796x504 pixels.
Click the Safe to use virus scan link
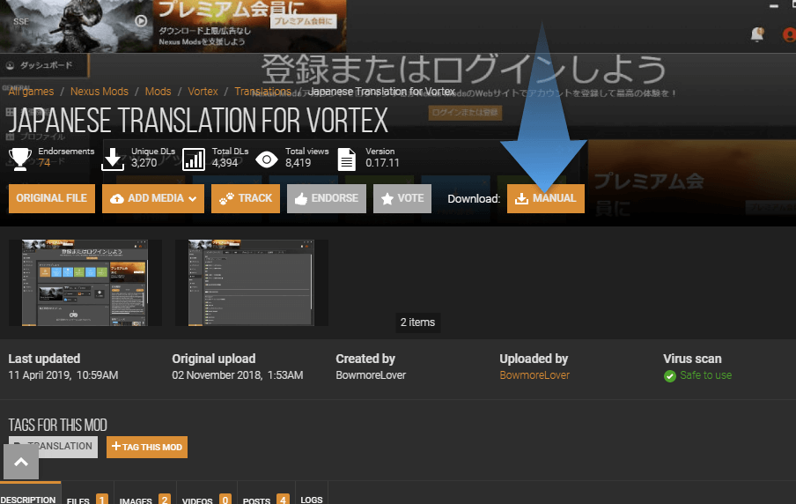pyautogui.click(x=705, y=375)
